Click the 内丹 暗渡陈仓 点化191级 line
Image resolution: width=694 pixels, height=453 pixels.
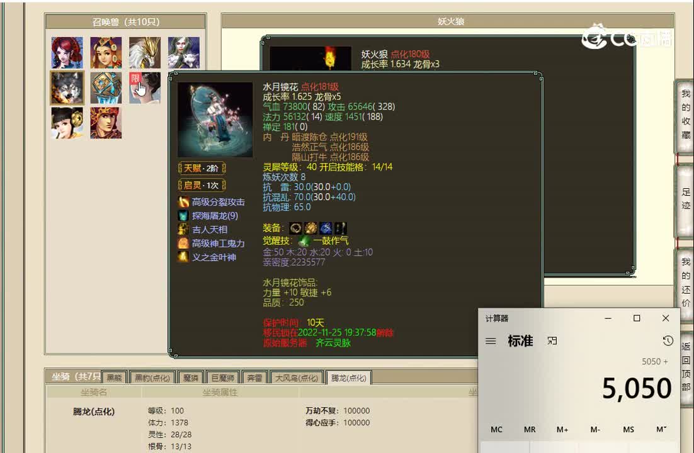pyautogui.click(x=315, y=137)
